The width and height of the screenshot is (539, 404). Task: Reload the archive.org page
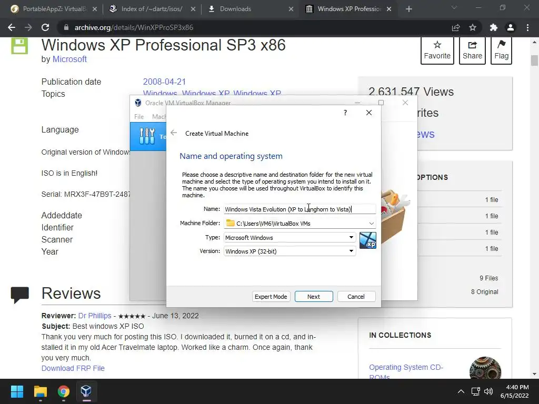(45, 27)
